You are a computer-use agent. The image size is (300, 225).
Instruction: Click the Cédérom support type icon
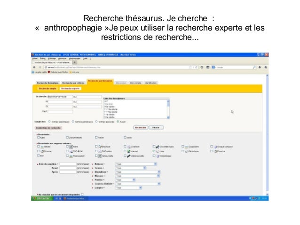click(x=129, y=147)
